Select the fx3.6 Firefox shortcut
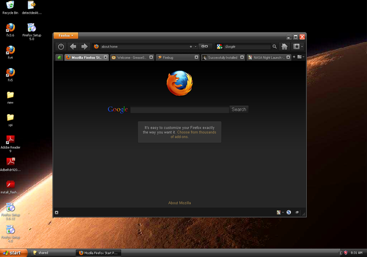 coord(10,30)
